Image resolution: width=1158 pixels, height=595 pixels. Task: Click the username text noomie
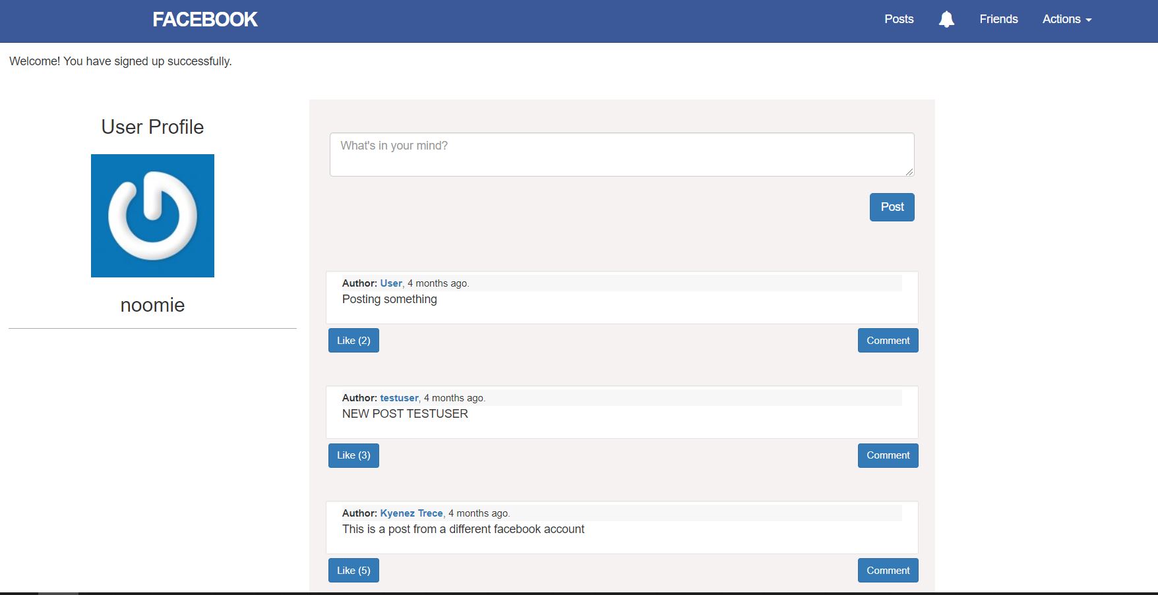click(152, 305)
